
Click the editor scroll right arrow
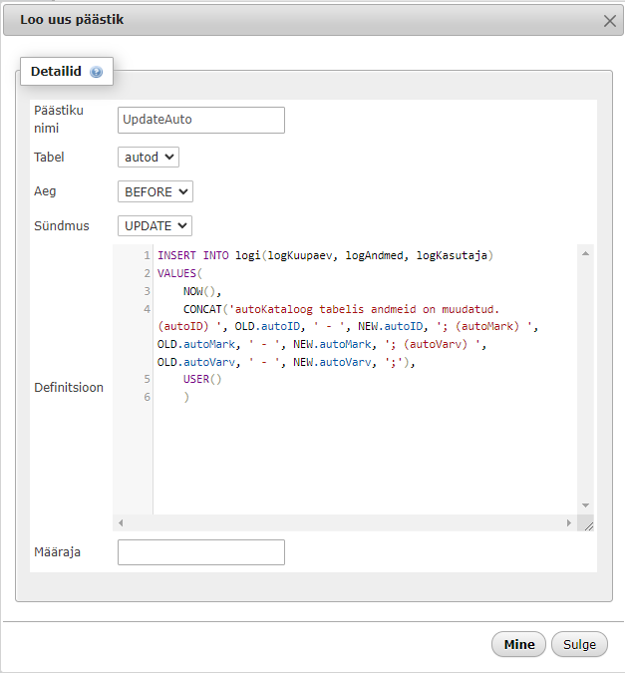[569, 522]
